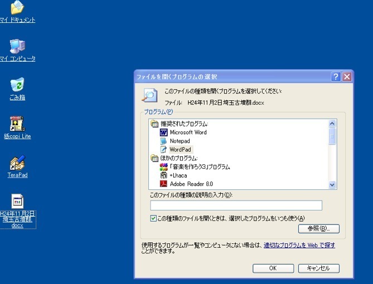The height and width of the screenshot is (284, 373).
Task: Focus the file type description input field
Action: tap(236, 205)
